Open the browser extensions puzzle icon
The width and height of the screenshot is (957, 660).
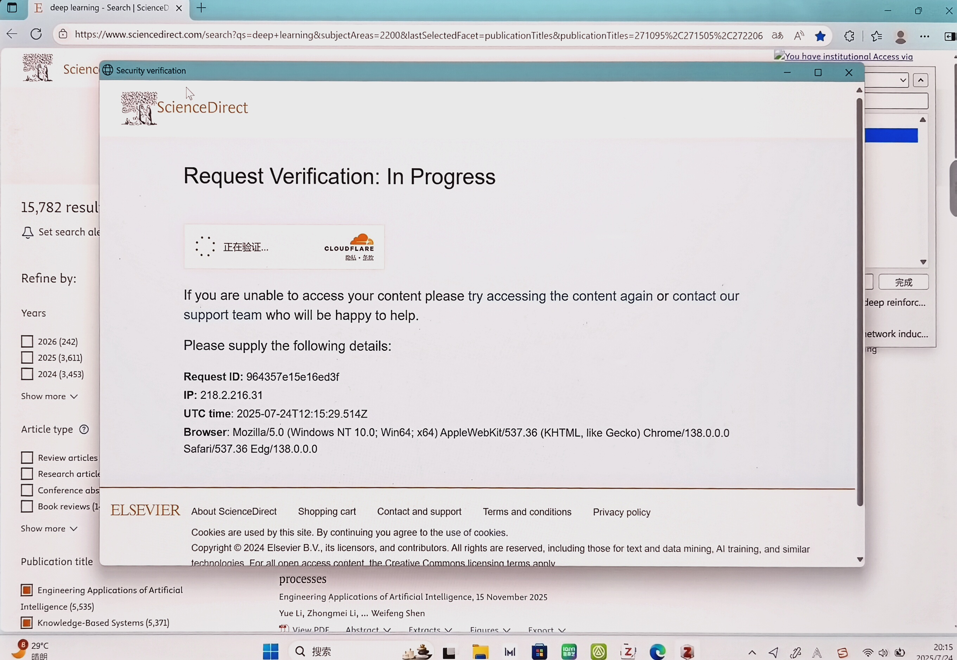coord(849,36)
